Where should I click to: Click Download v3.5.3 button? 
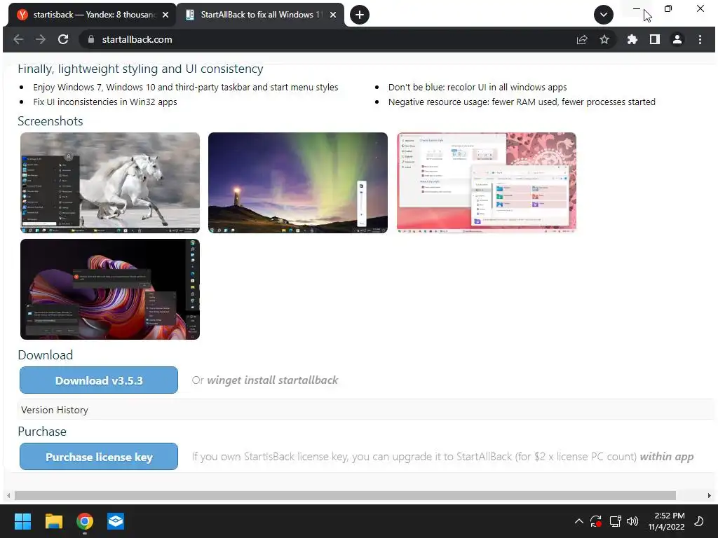(x=99, y=380)
